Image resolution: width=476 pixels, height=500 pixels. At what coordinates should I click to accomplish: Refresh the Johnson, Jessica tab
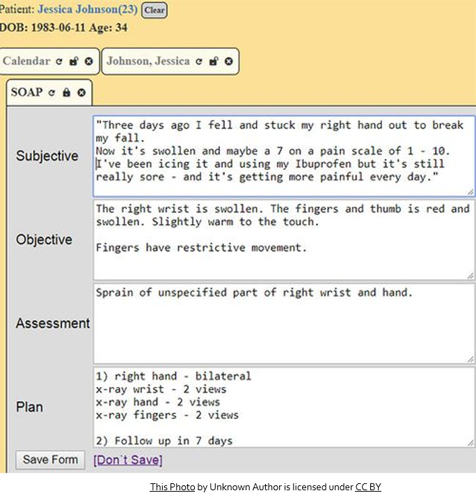[x=198, y=61]
